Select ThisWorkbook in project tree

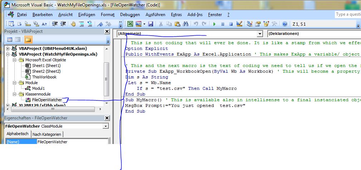[44, 77]
